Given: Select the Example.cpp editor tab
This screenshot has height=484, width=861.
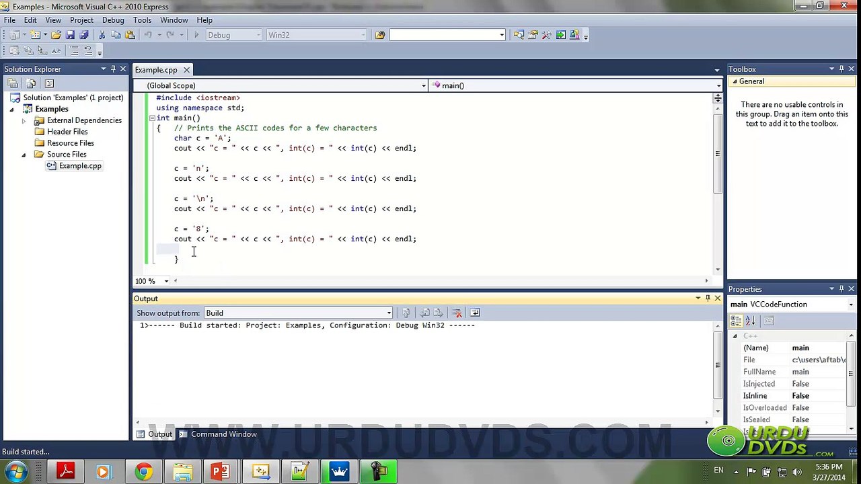Looking at the screenshot, I should [x=156, y=70].
